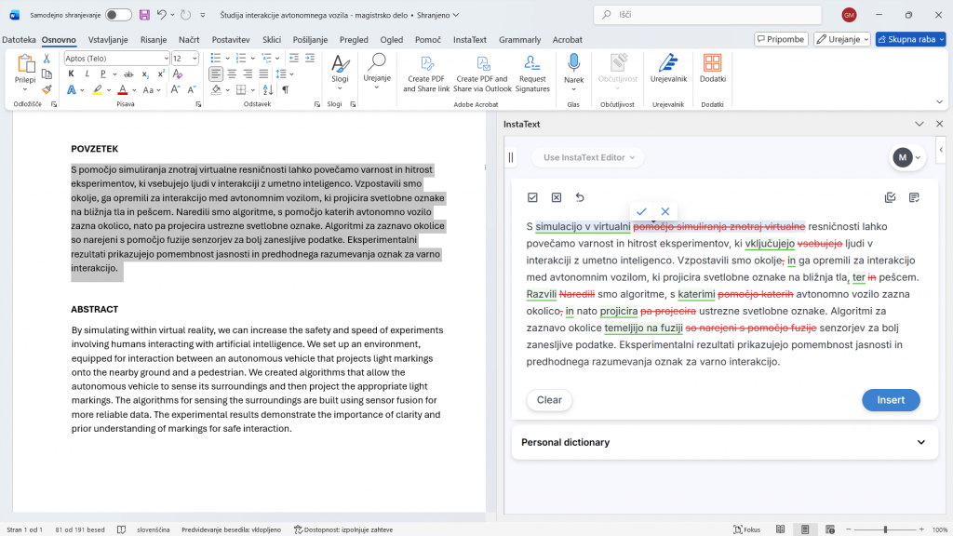Click the undo arrow in the InstaText panel
The height and width of the screenshot is (536, 953).
(x=580, y=197)
